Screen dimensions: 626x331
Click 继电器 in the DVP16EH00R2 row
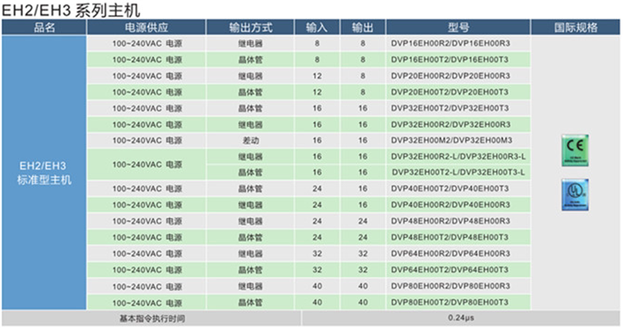(x=250, y=44)
